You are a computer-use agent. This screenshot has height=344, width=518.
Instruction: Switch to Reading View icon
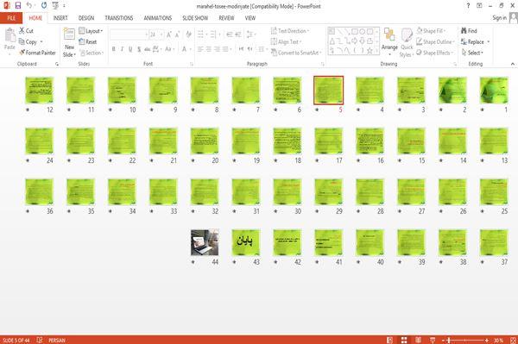pyautogui.click(x=418, y=340)
